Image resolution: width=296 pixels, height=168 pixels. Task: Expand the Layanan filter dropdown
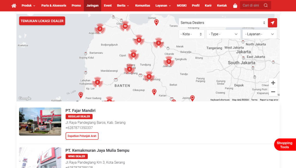coord(259,34)
